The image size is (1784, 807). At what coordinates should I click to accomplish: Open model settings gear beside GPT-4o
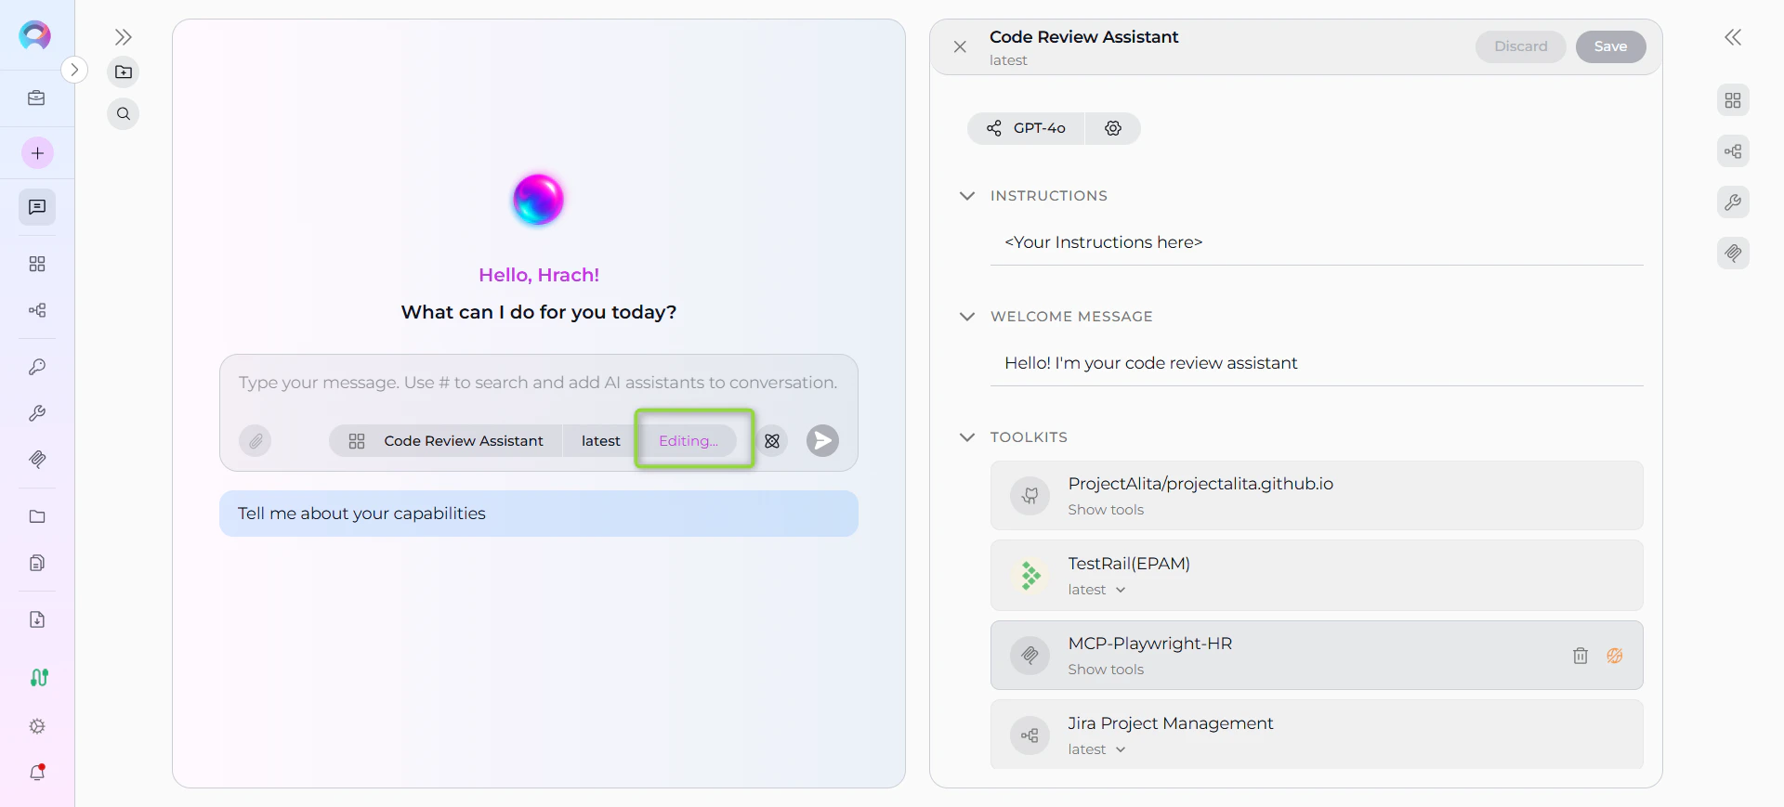(1113, 128)
